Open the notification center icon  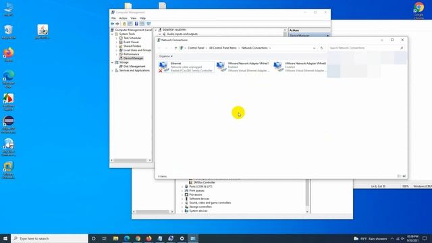click(425, 238)
